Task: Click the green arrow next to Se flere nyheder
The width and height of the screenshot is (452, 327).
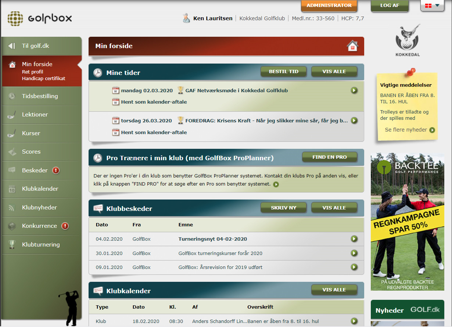Action: (x=432, y=130)
